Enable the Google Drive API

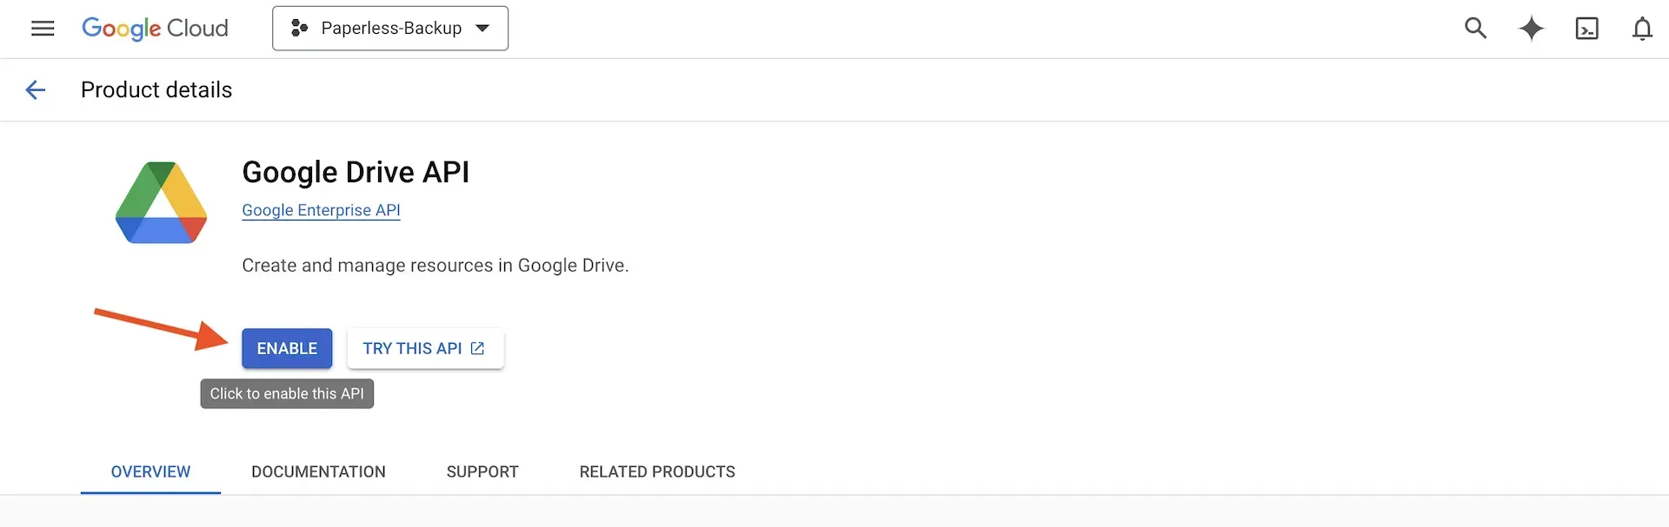(287, 348)
